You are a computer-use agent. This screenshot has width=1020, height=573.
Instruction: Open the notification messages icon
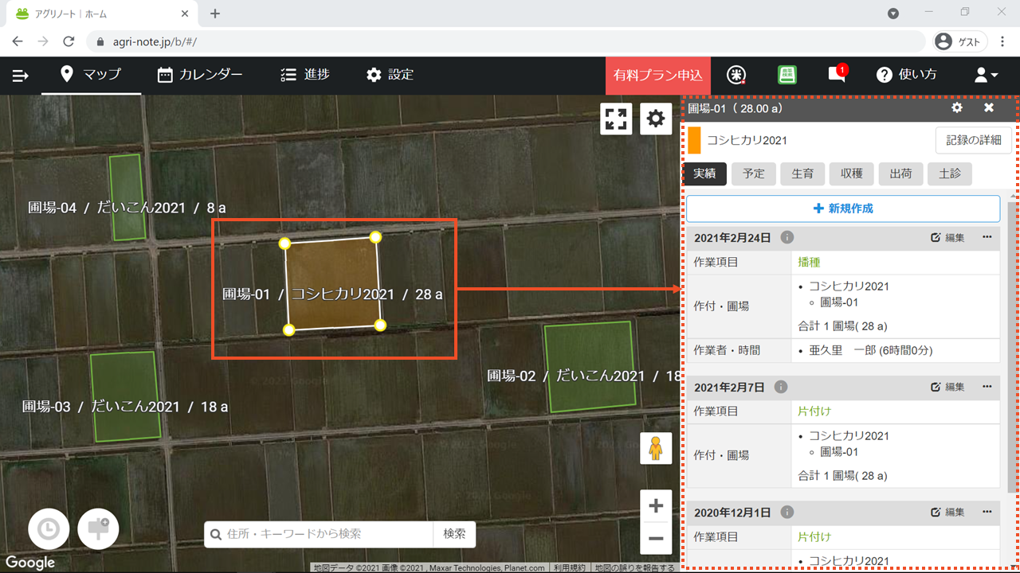pyautogui.click(x=836, y=75)
